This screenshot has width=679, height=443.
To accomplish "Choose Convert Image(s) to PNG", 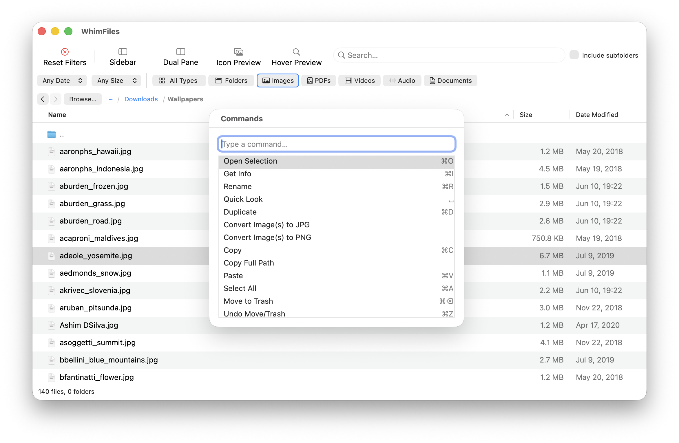I will pyautogui.click(x=337, y=238).
